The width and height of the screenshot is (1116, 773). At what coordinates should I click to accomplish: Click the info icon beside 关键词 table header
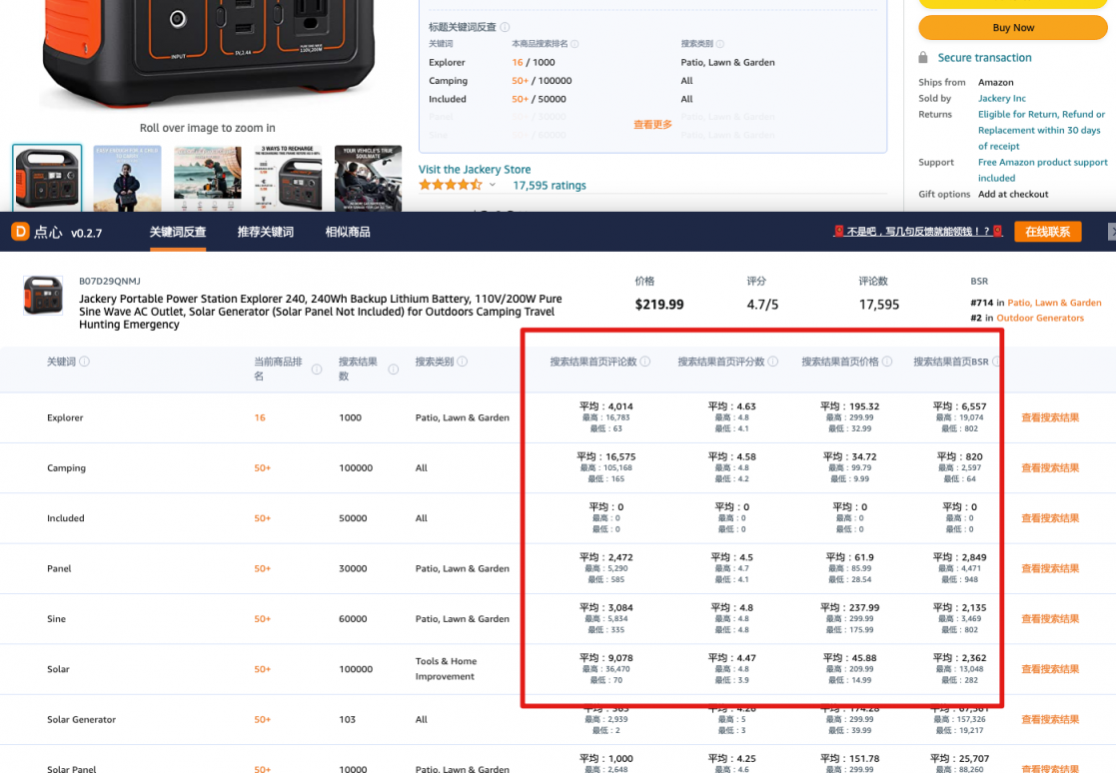[85, 362]
